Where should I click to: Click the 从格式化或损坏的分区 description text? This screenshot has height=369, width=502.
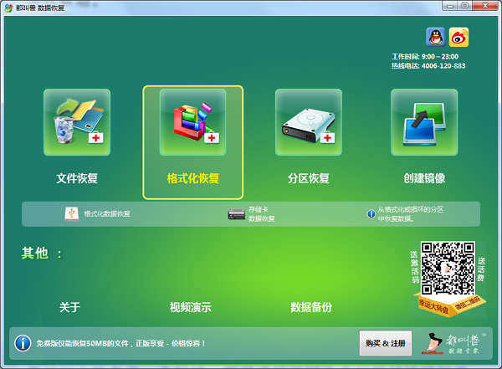[x=411, y=214]
